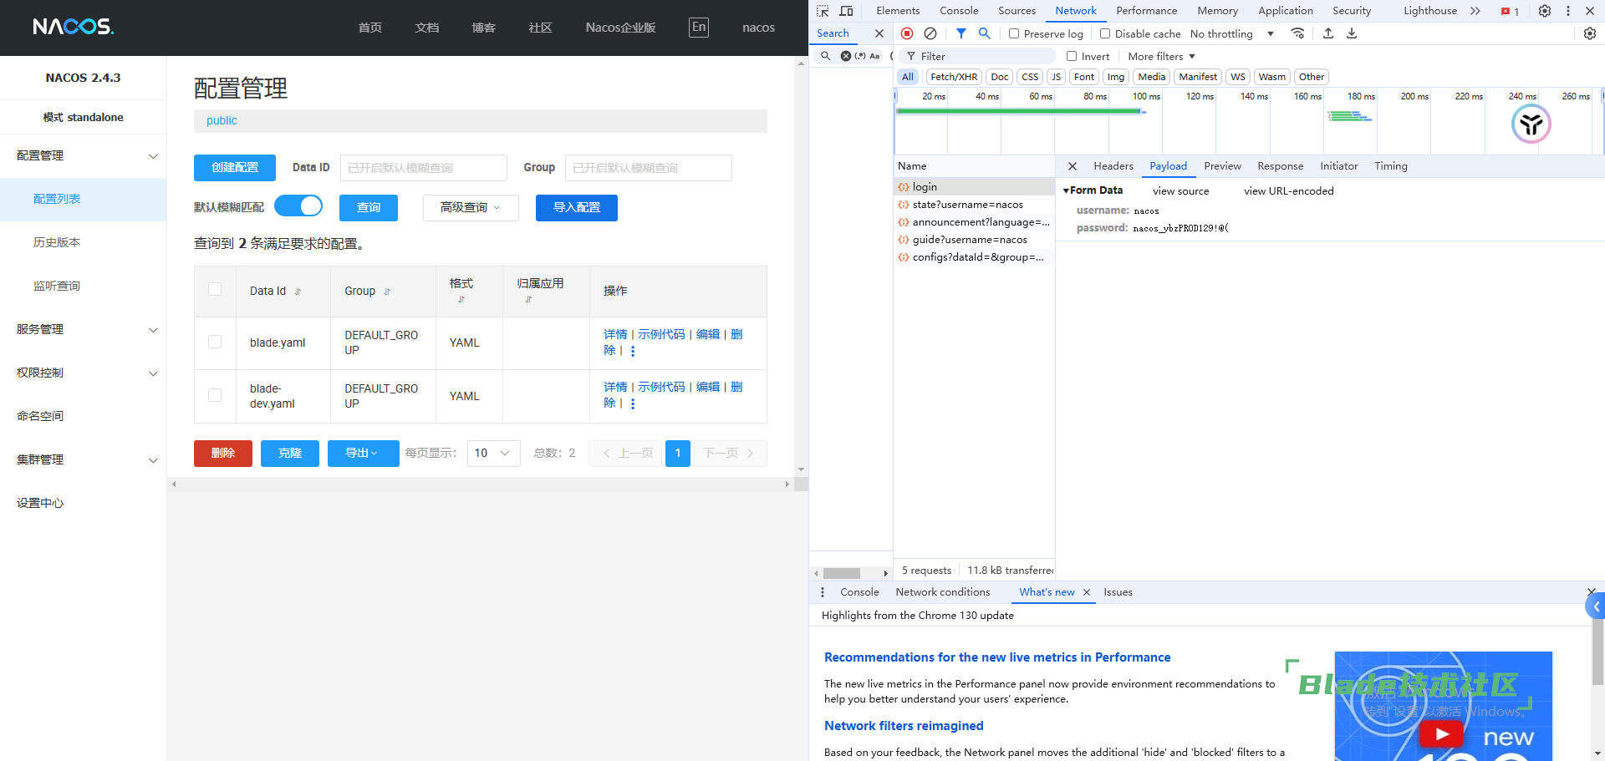The image size is (1605, 761).
Task: Open more actions for blade-dev.yaml row
Action: point(633,403)
